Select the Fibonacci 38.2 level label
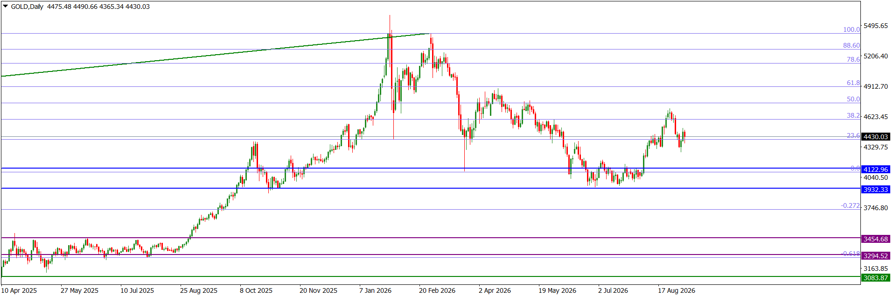The width and height of the screenshot is (894, 297). [853, 115]
